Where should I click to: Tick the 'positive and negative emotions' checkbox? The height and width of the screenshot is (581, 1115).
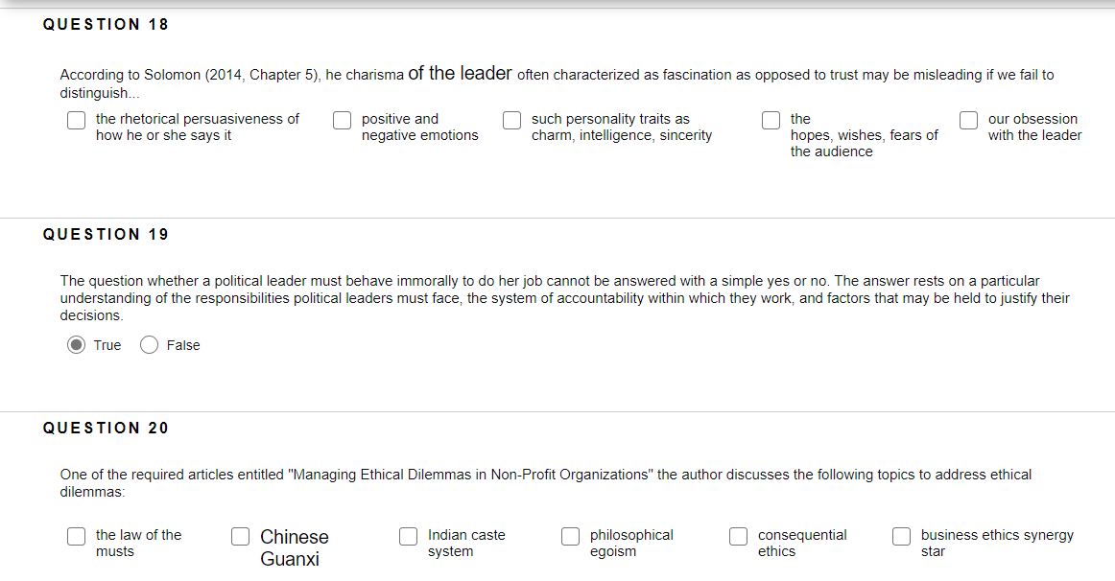tap(343, 120)
